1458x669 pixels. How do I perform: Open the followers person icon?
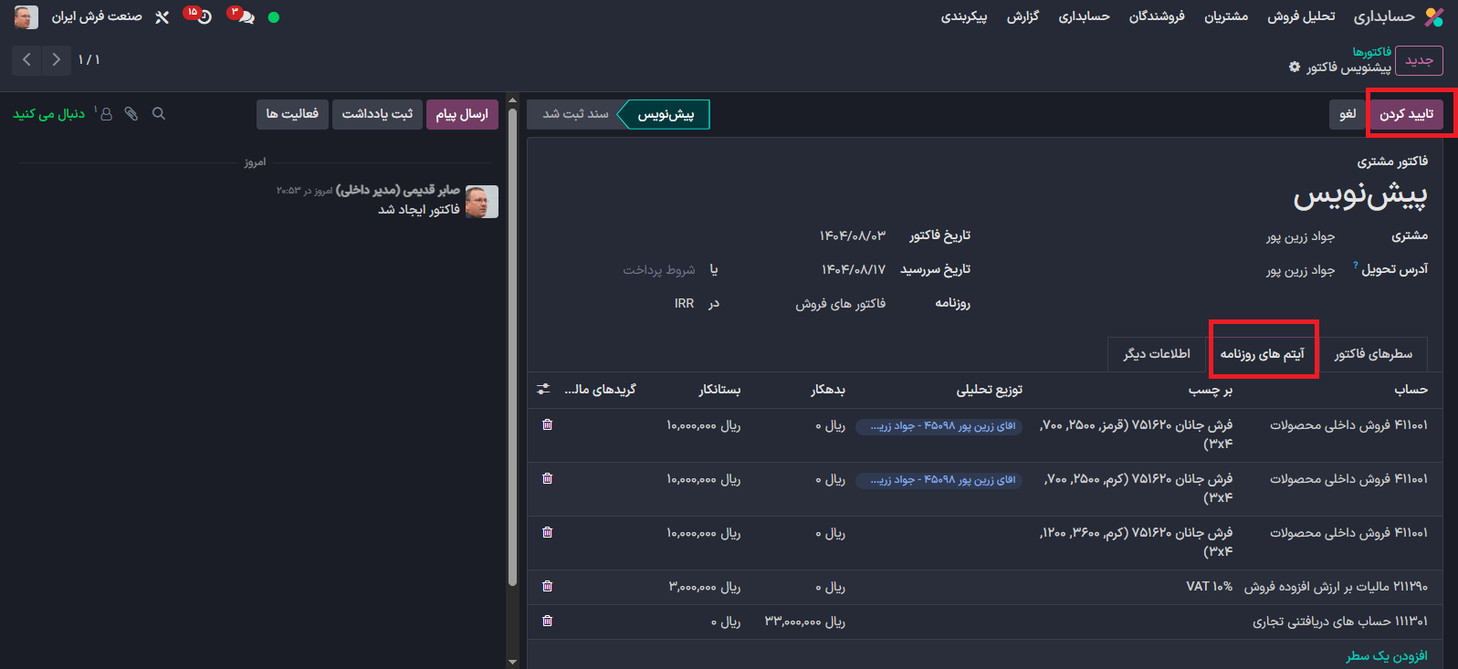coord(106,114)
